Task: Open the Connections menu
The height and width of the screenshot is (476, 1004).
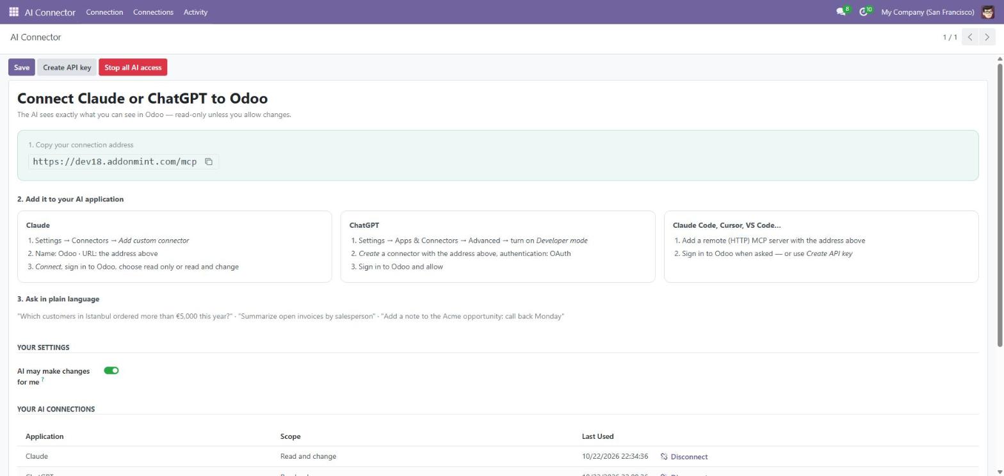Action: click(153, 12)
